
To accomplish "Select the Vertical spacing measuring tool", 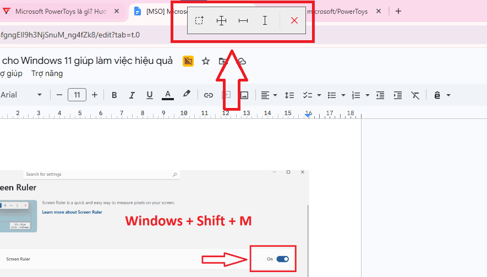I will pos(265,20).
